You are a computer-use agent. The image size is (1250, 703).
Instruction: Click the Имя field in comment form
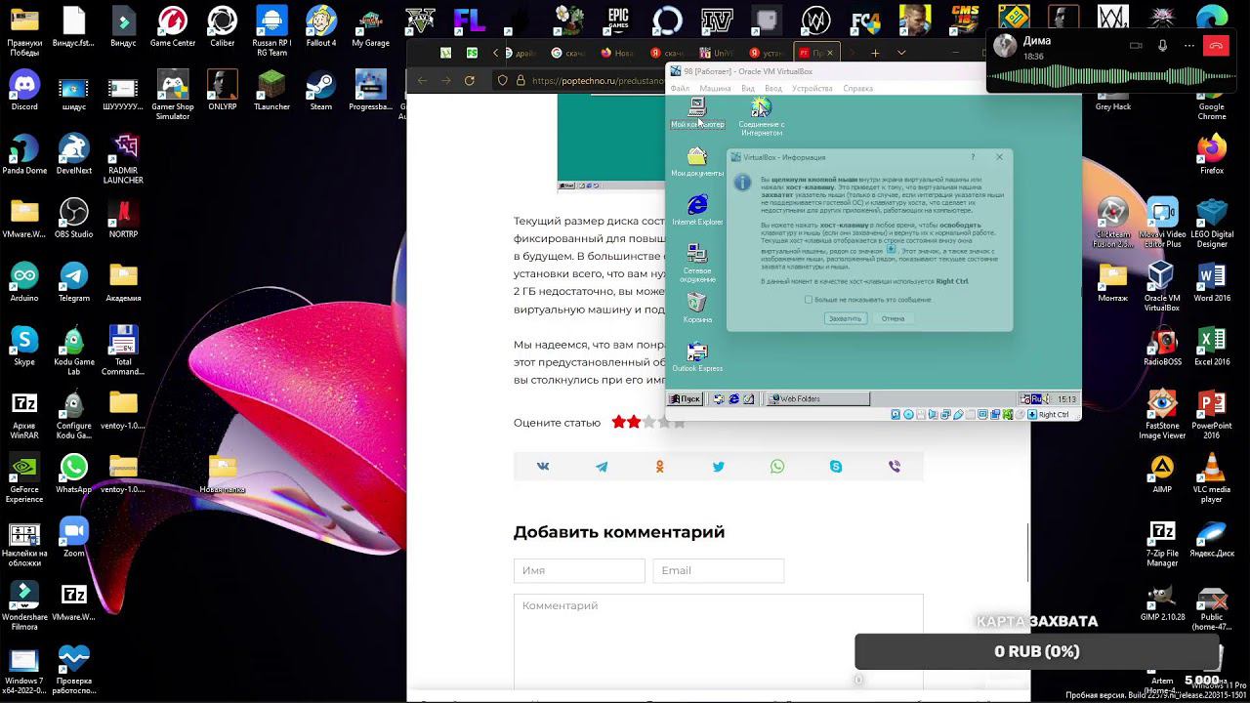point(579,570)
